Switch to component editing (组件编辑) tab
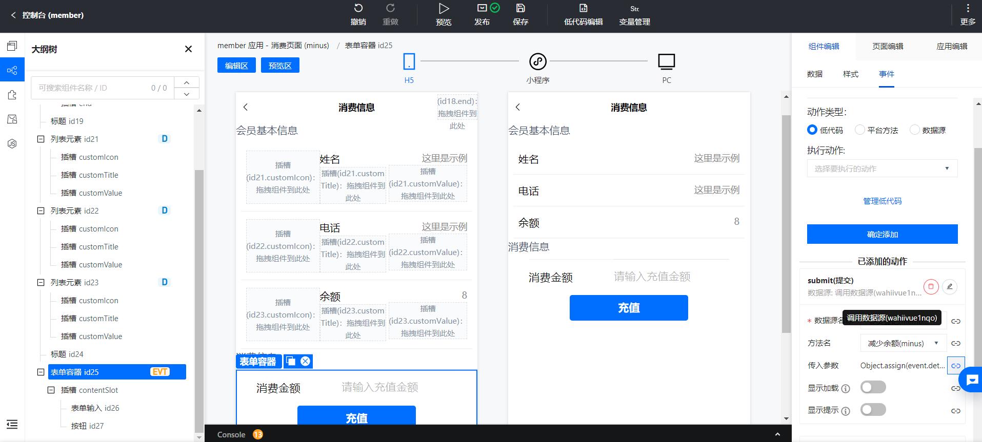Image resolution: width=982 pixels, height=442 pixels. (824, 47)
